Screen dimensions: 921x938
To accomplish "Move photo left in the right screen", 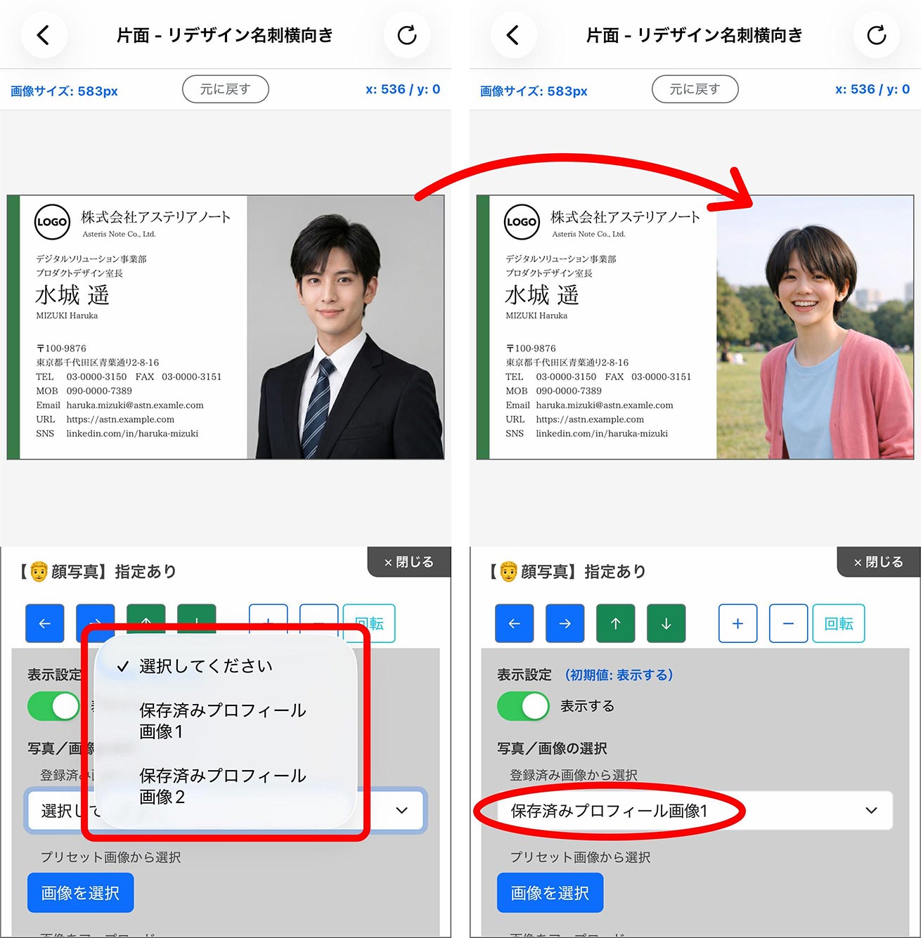I will coord(515,623).
